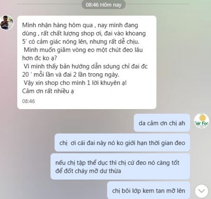211x199 pixels.
Task: Open the customer's profile avatar
Action: [6, 23]
